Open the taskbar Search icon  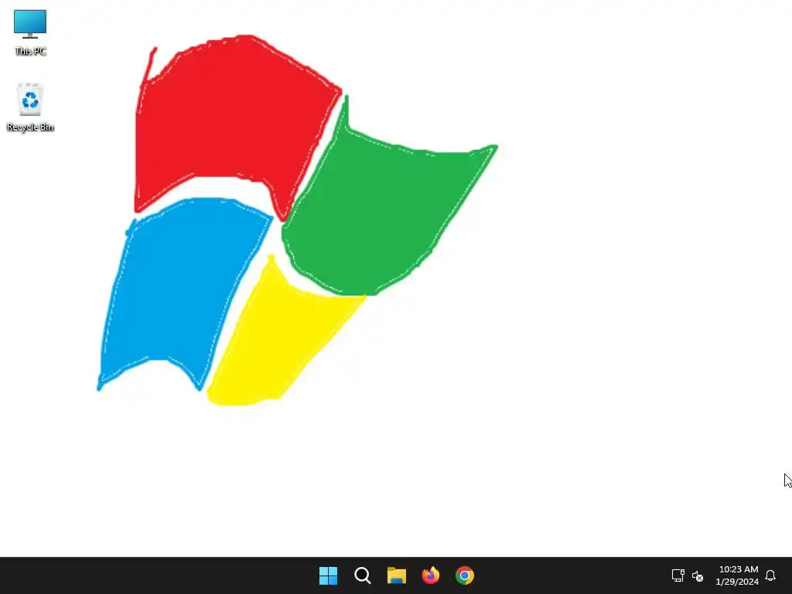(362, 575)
